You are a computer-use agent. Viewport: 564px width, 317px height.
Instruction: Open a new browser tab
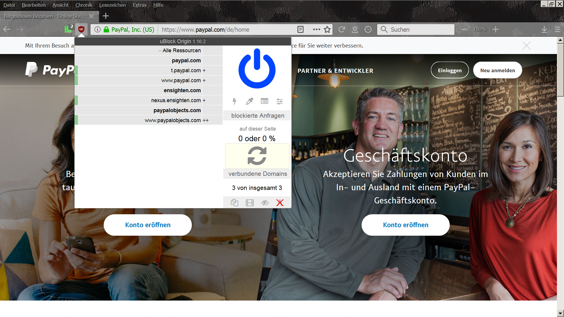point(106,16)
